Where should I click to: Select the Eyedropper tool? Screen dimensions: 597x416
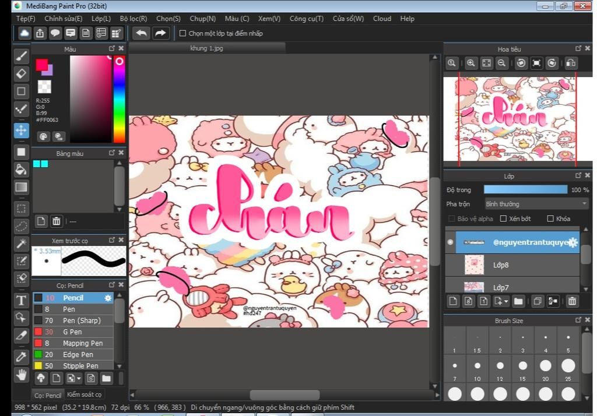click(x=22, y=357)
